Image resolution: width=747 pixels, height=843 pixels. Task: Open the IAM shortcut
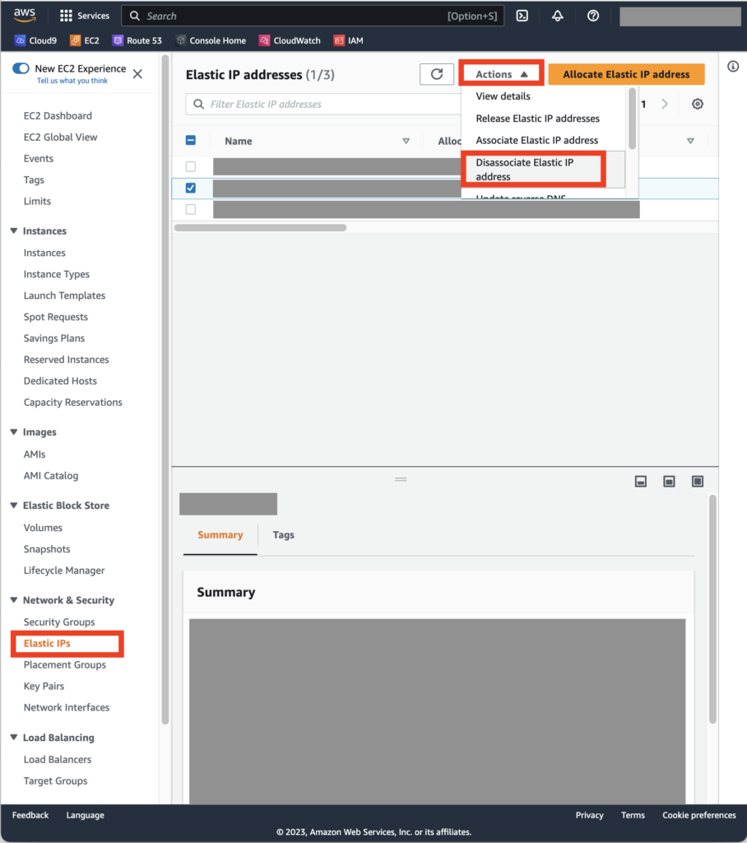click(x=348, y=40)
